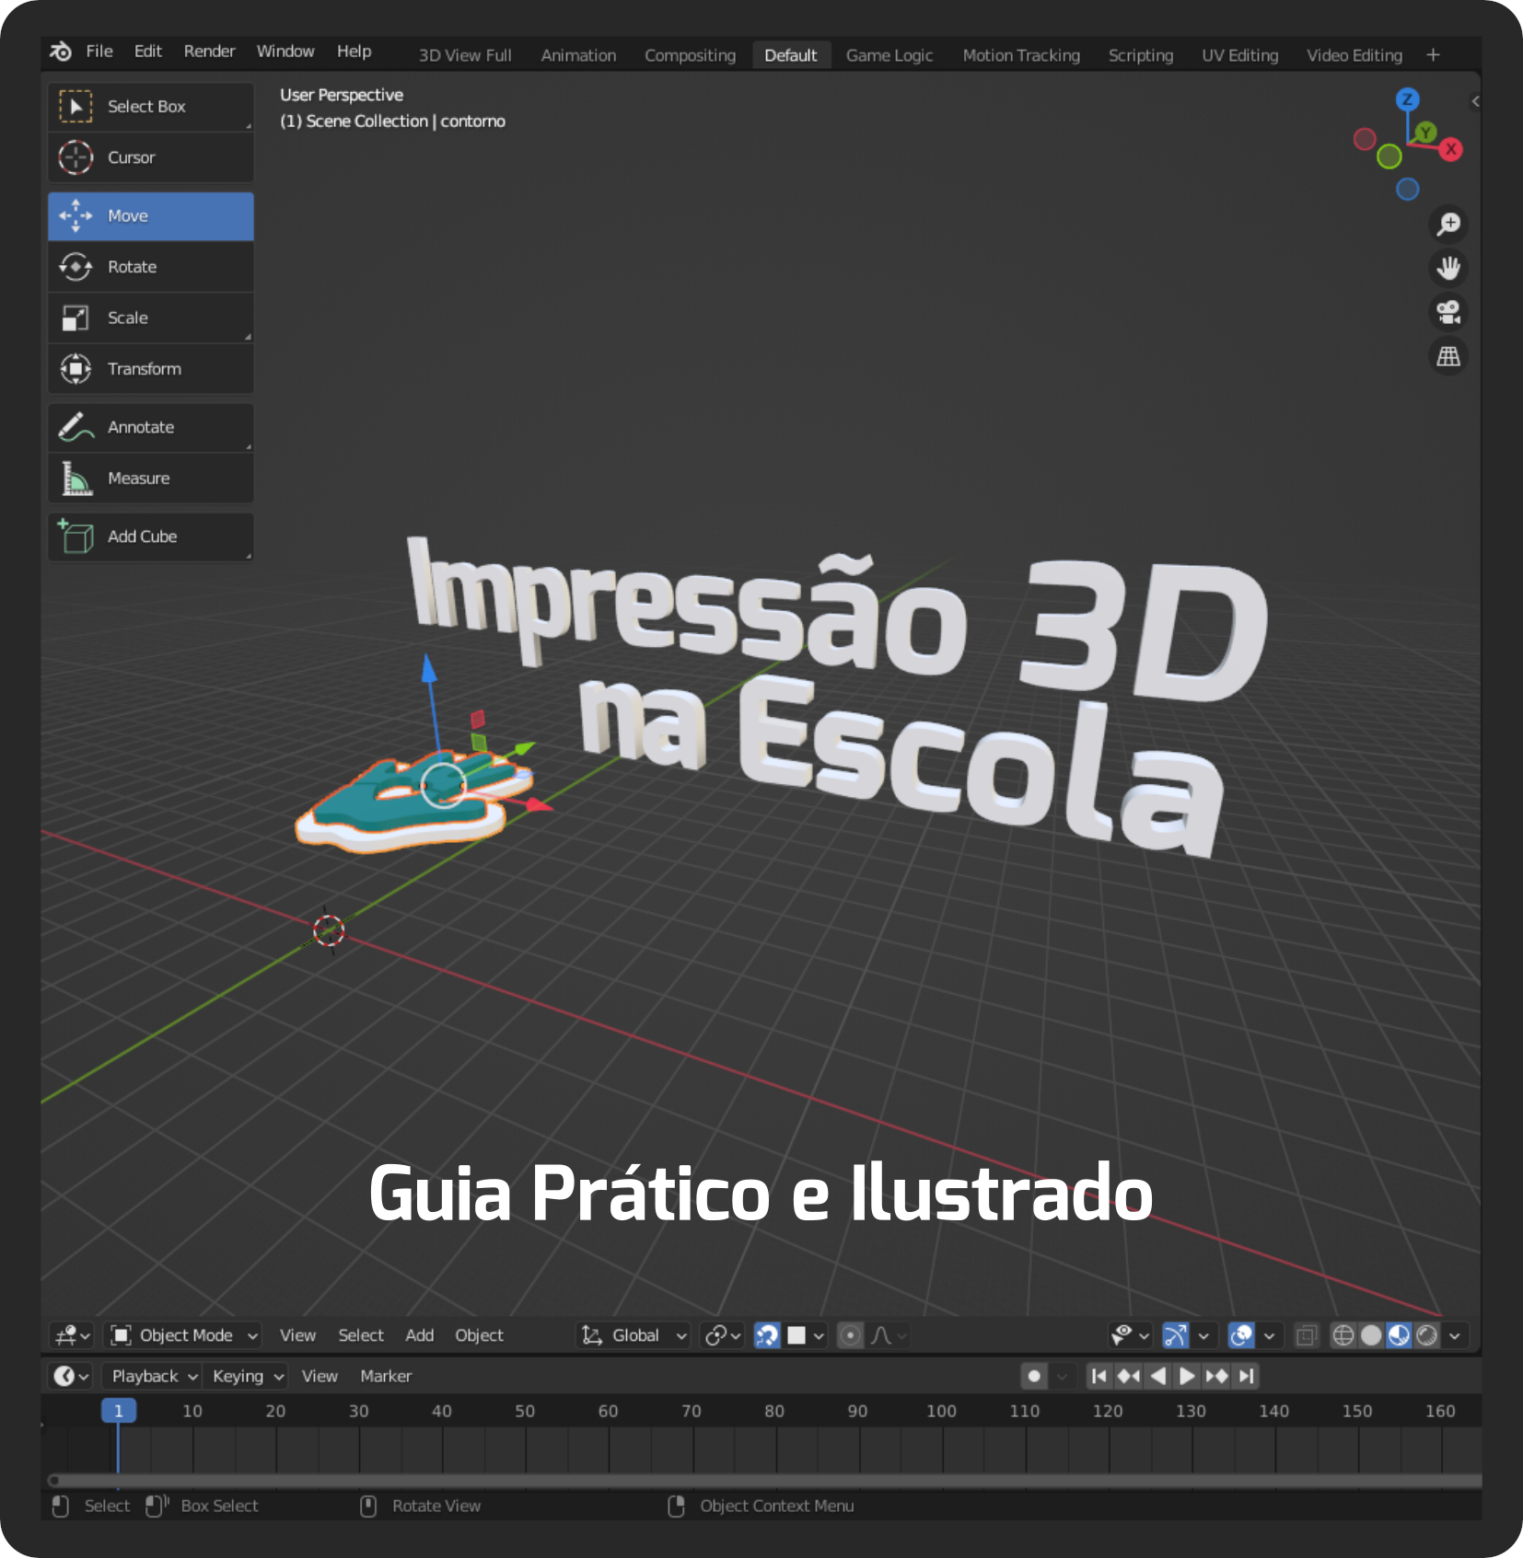
Task: Toggle the show gizmo button
Action: (x=1176, y=1335)
